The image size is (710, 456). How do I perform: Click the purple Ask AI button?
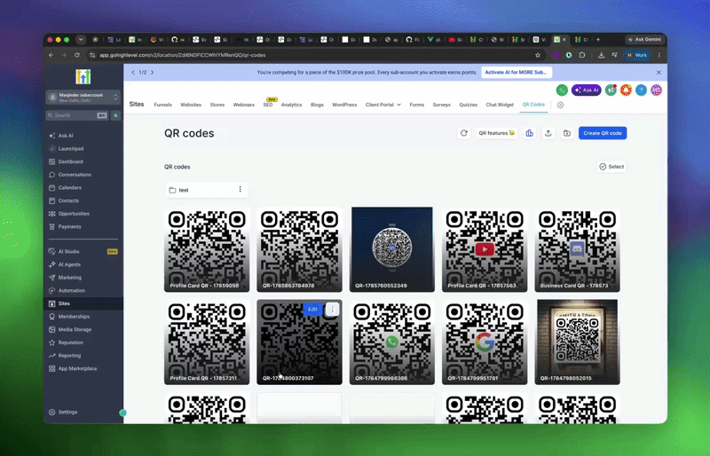coord(587,90)
